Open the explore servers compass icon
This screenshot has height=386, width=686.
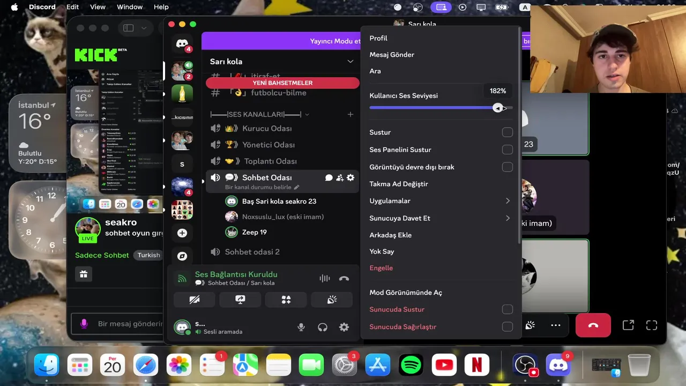182,256
